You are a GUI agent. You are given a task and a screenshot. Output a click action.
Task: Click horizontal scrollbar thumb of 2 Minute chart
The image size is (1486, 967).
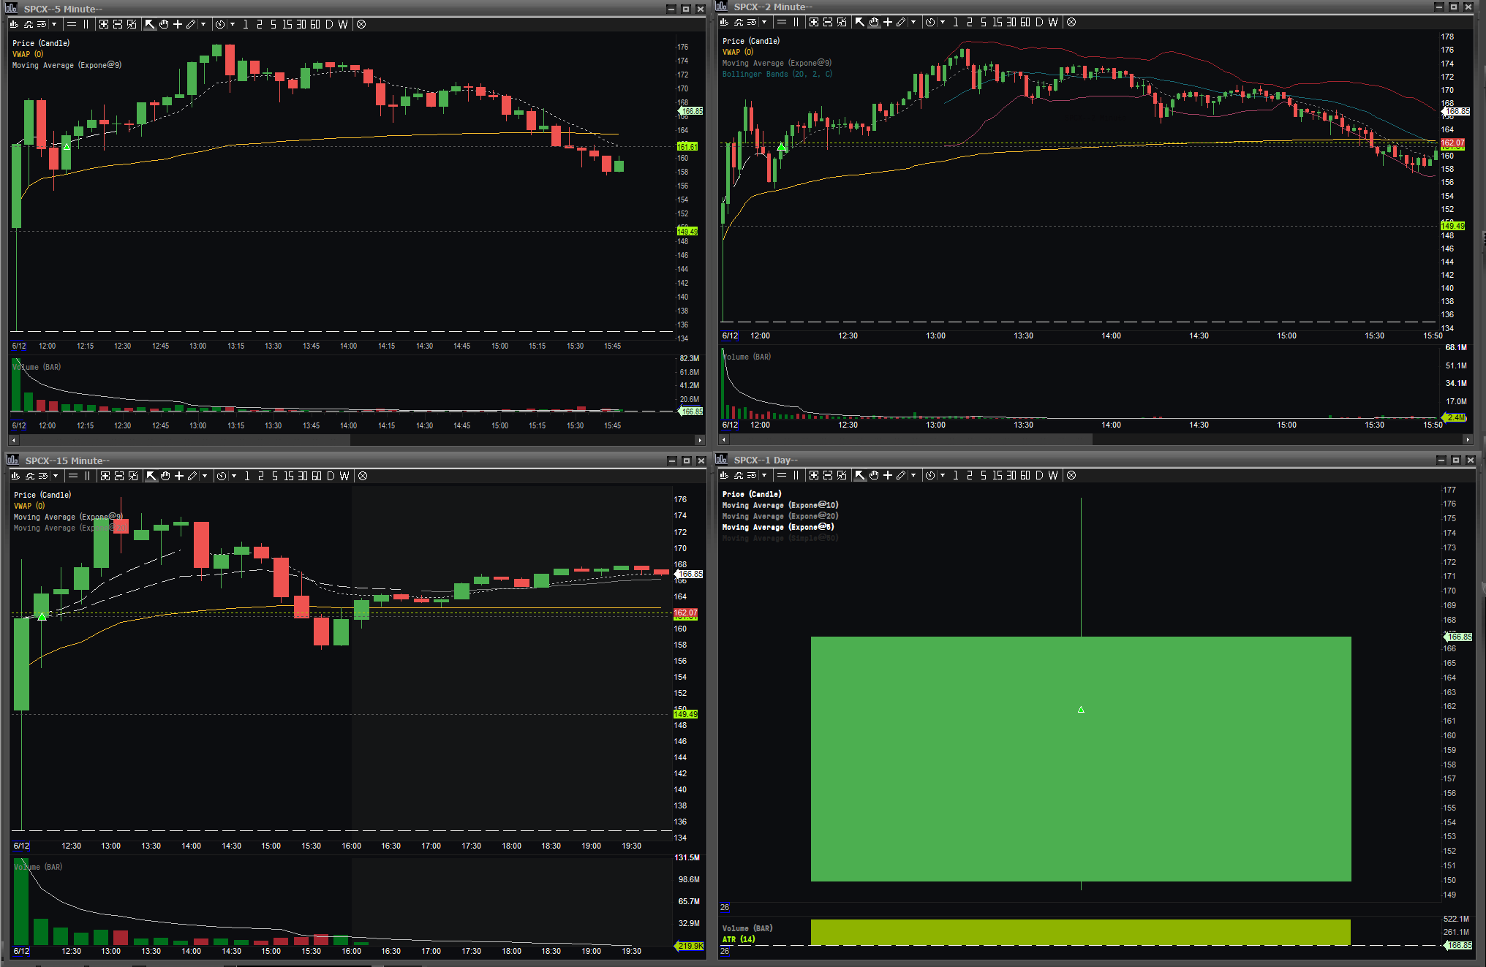pyautogui.click(x=910, y=439)
